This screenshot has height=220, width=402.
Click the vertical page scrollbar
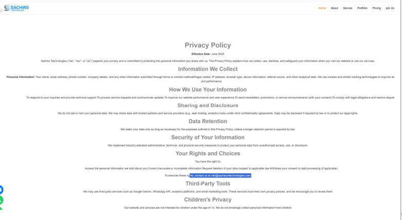pyautogui.click(x=400, y=103)
